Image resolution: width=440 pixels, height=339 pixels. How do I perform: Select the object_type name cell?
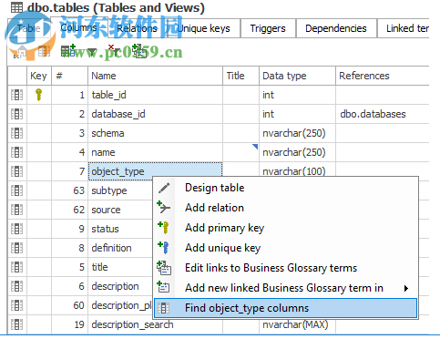(x=155, y=171)
